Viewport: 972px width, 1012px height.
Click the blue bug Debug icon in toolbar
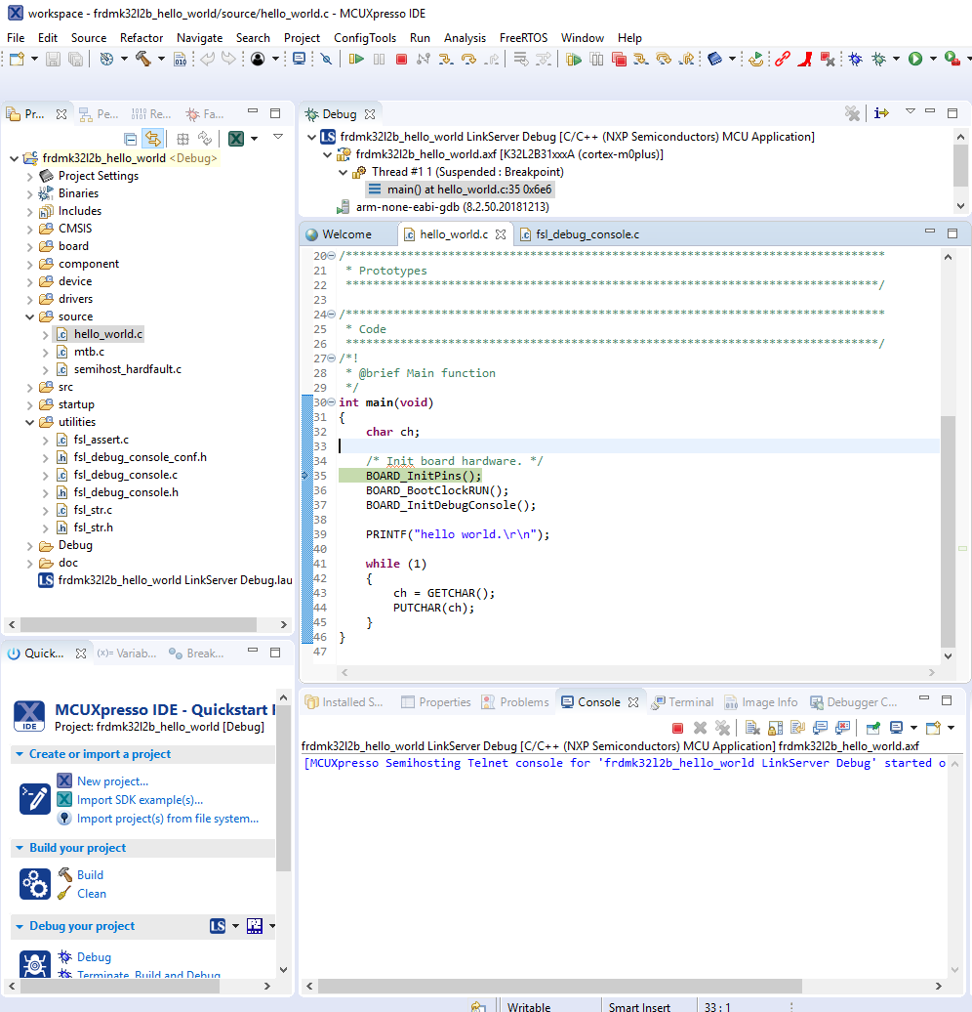(x=855, y=60)
